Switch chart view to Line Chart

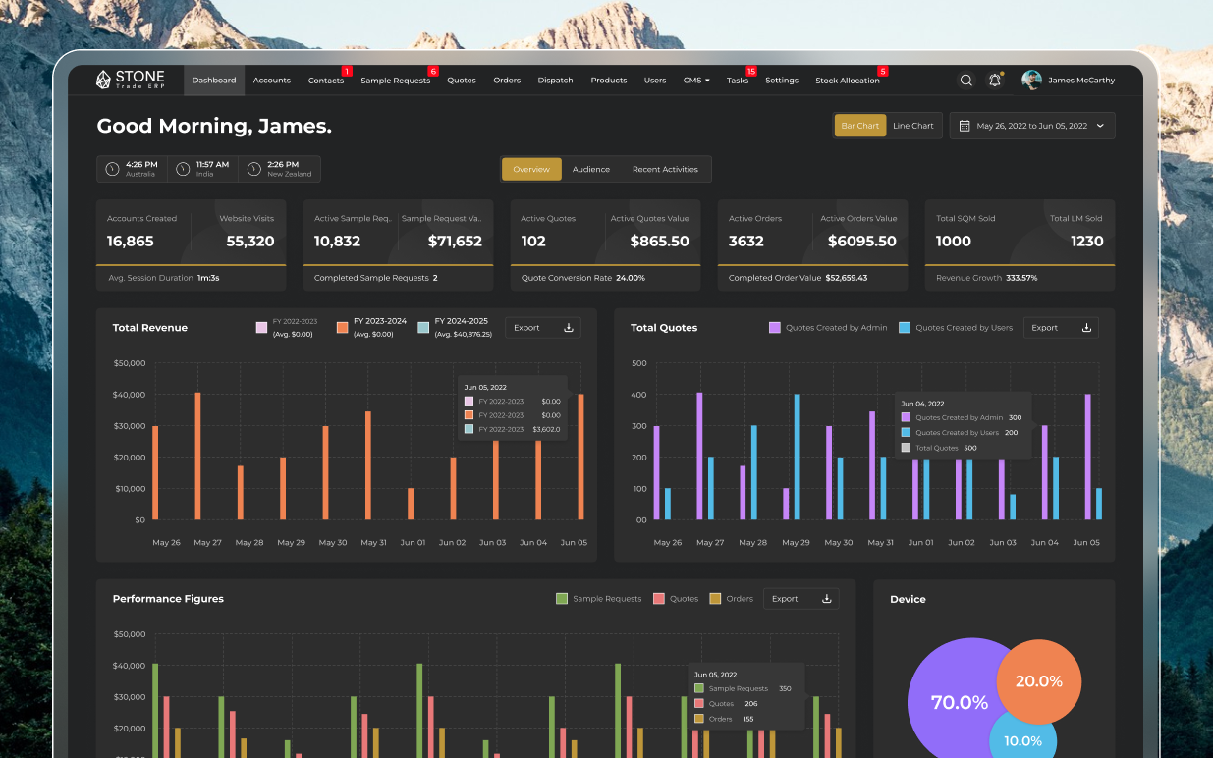coord(913,126)
